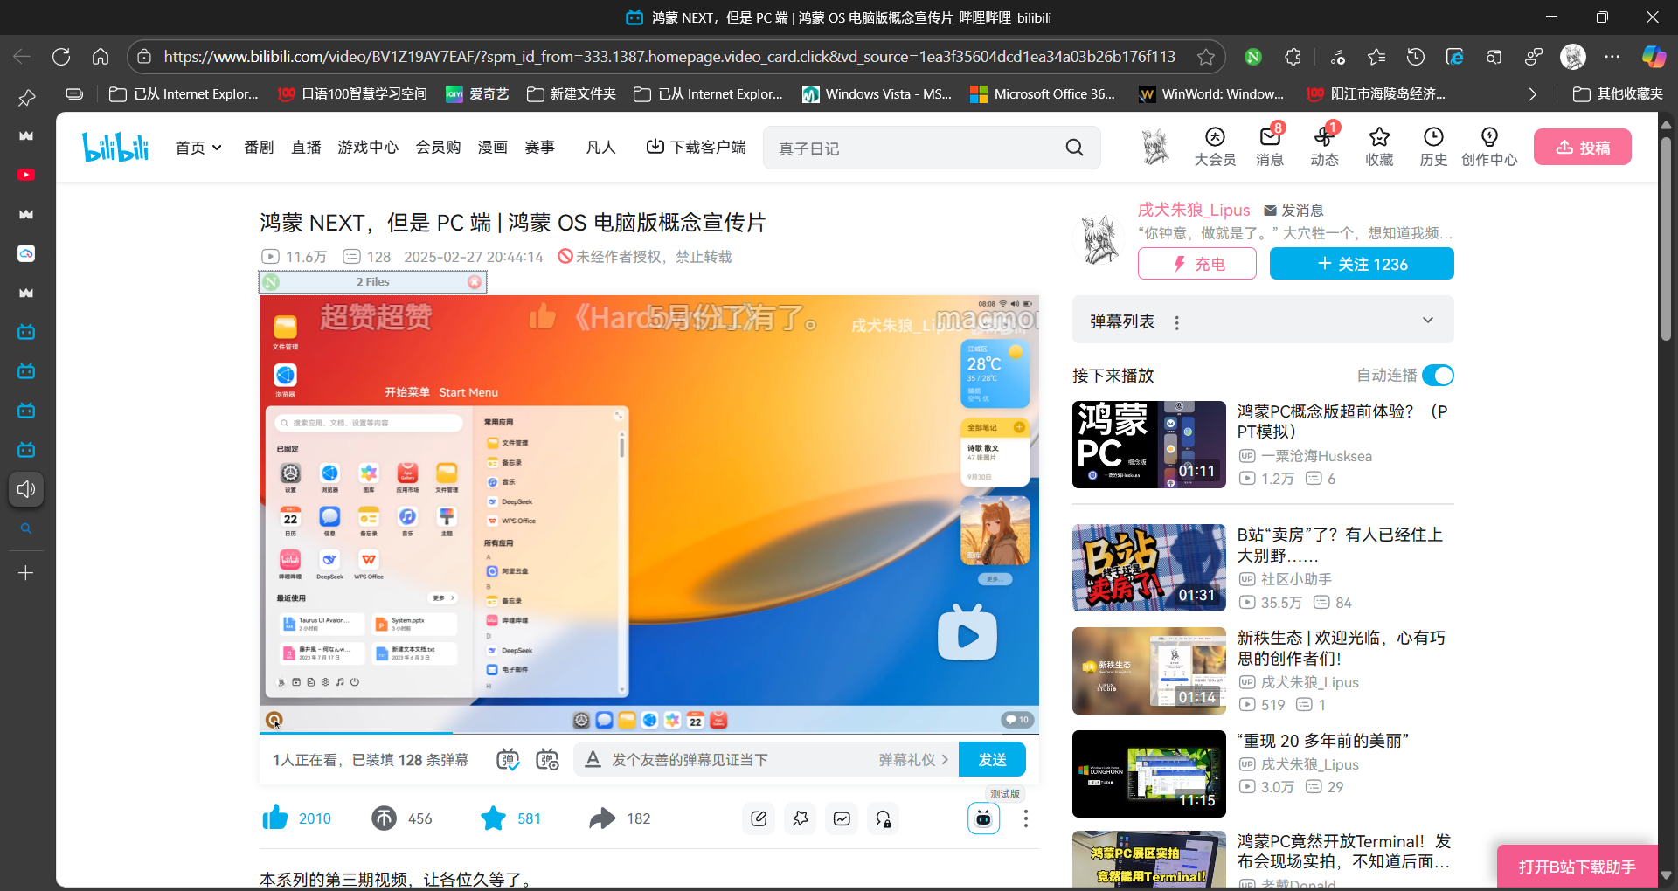Click the search magnifier icon
The width and height of the screenshot is (1678, 891).
pos(1074,148)
